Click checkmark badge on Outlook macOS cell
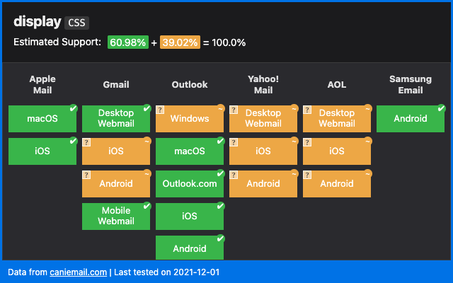 [x=221, y=141]
